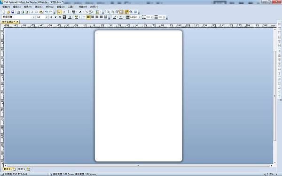Toggle justified text alignment
Screen dimensions: 282x176
(x=101, y=17)
